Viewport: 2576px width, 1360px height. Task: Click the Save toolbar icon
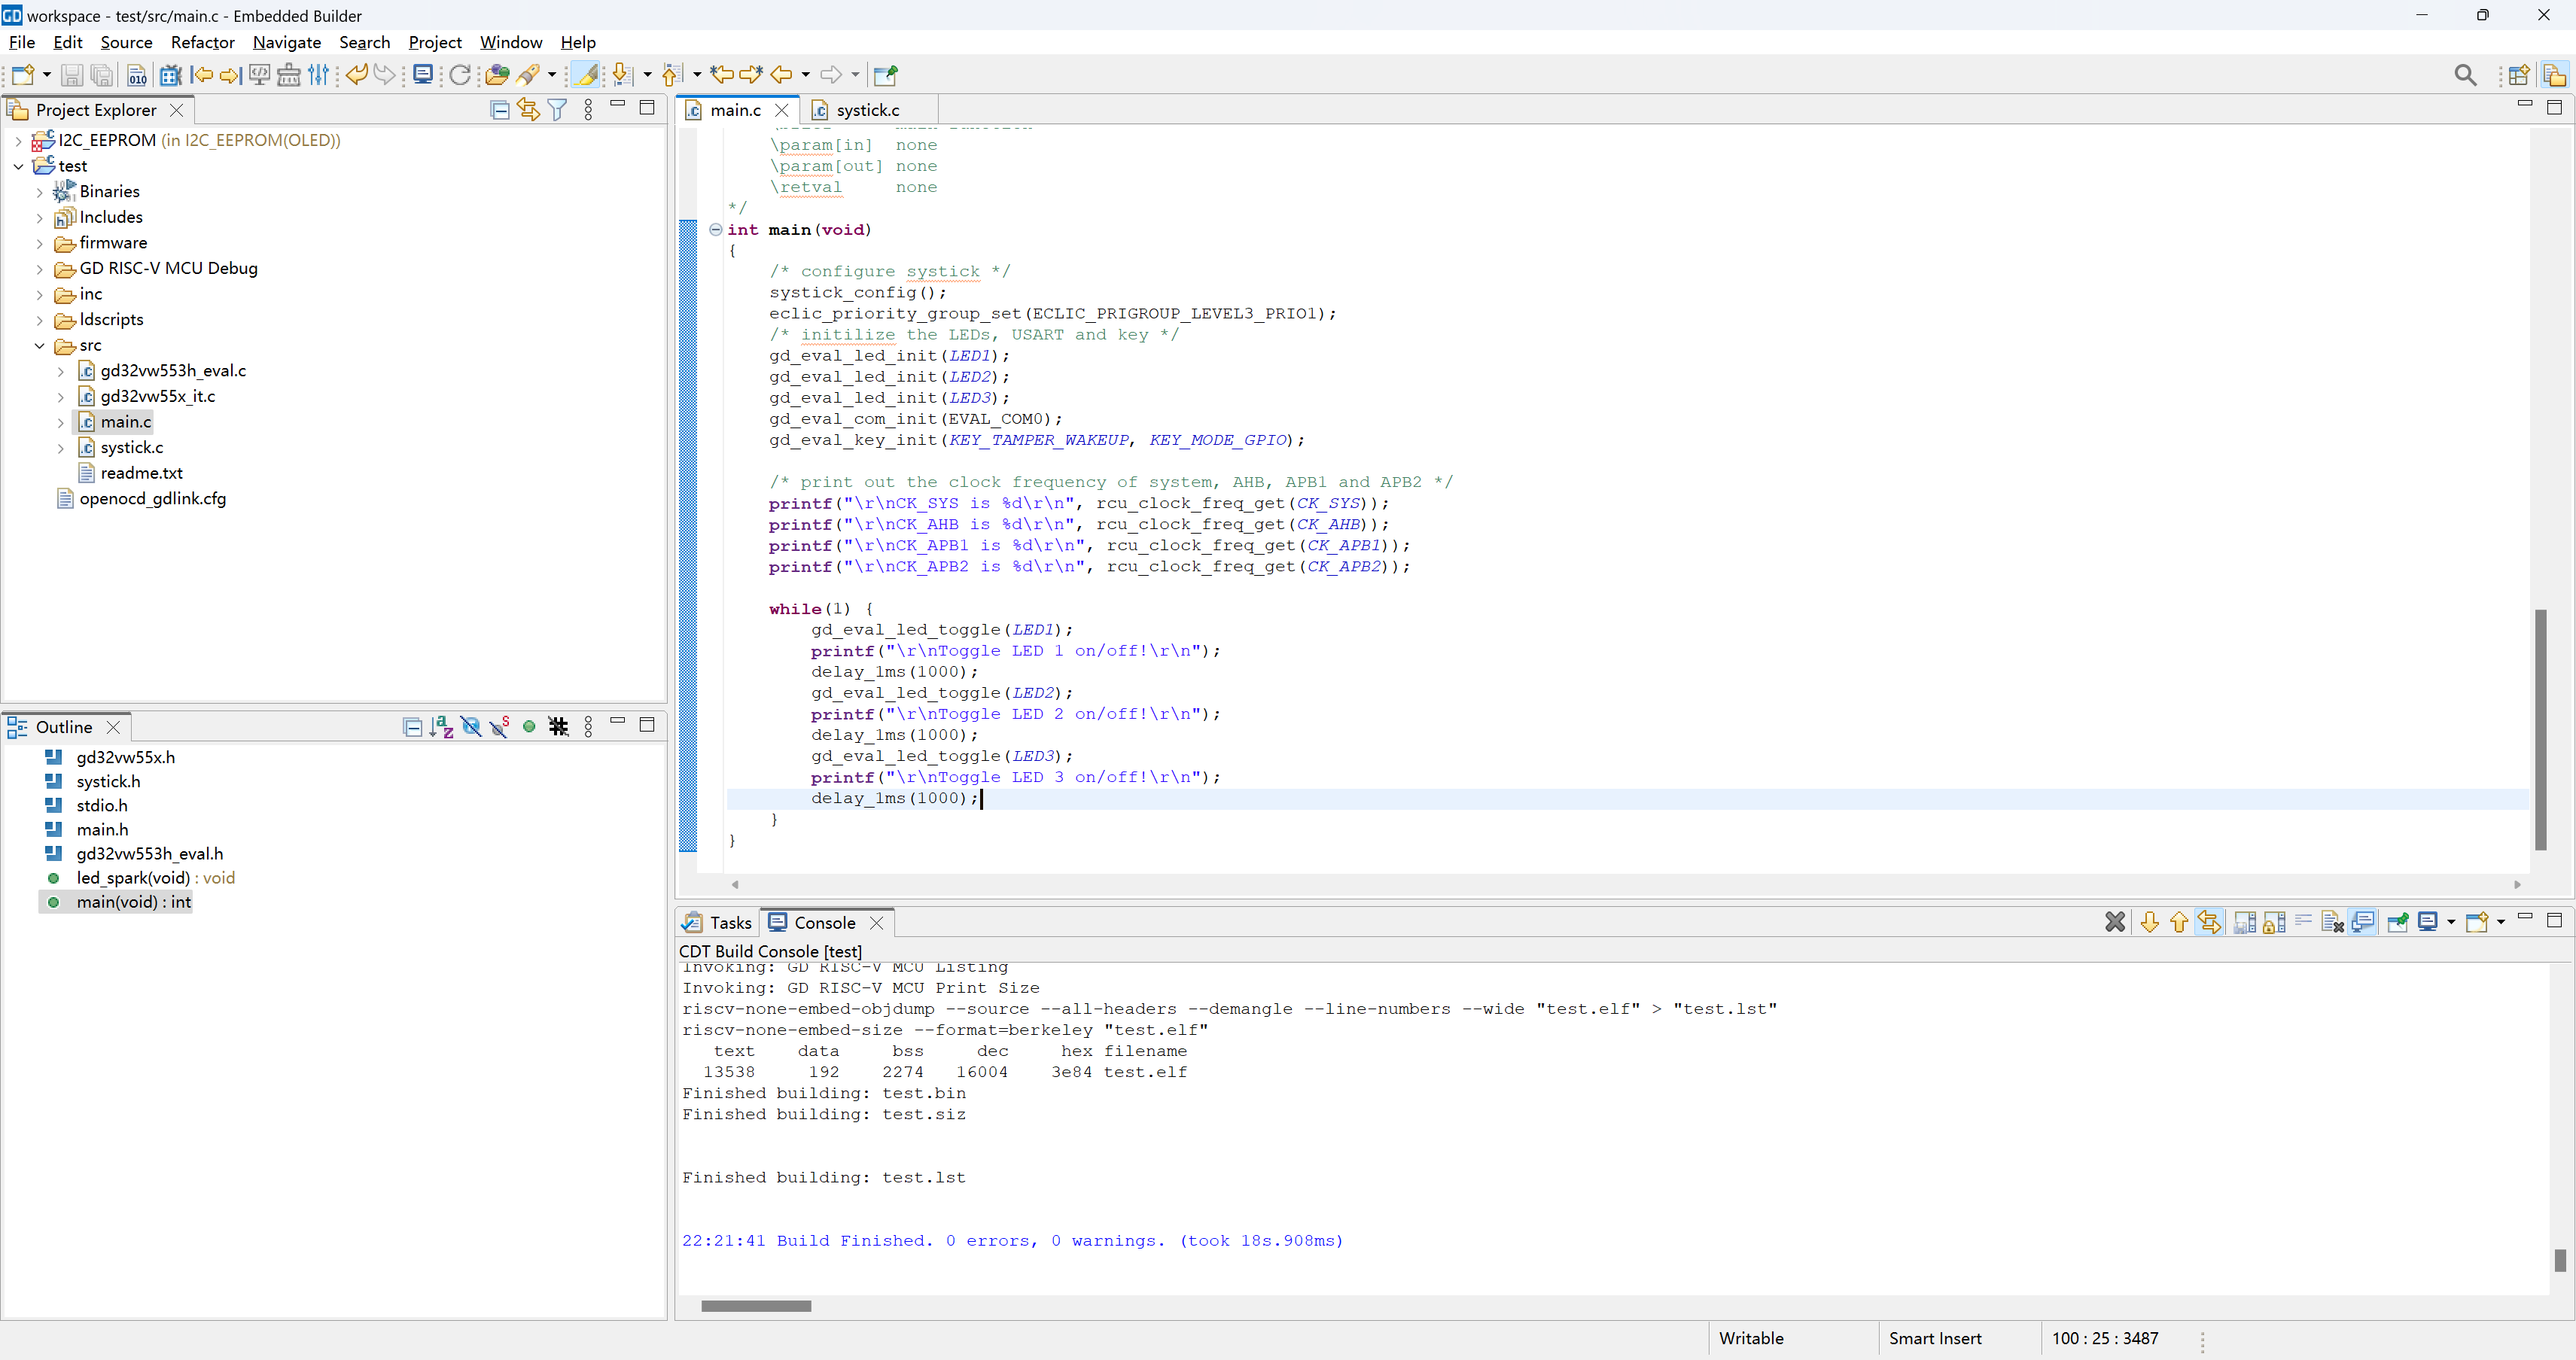tap(71, 75)
